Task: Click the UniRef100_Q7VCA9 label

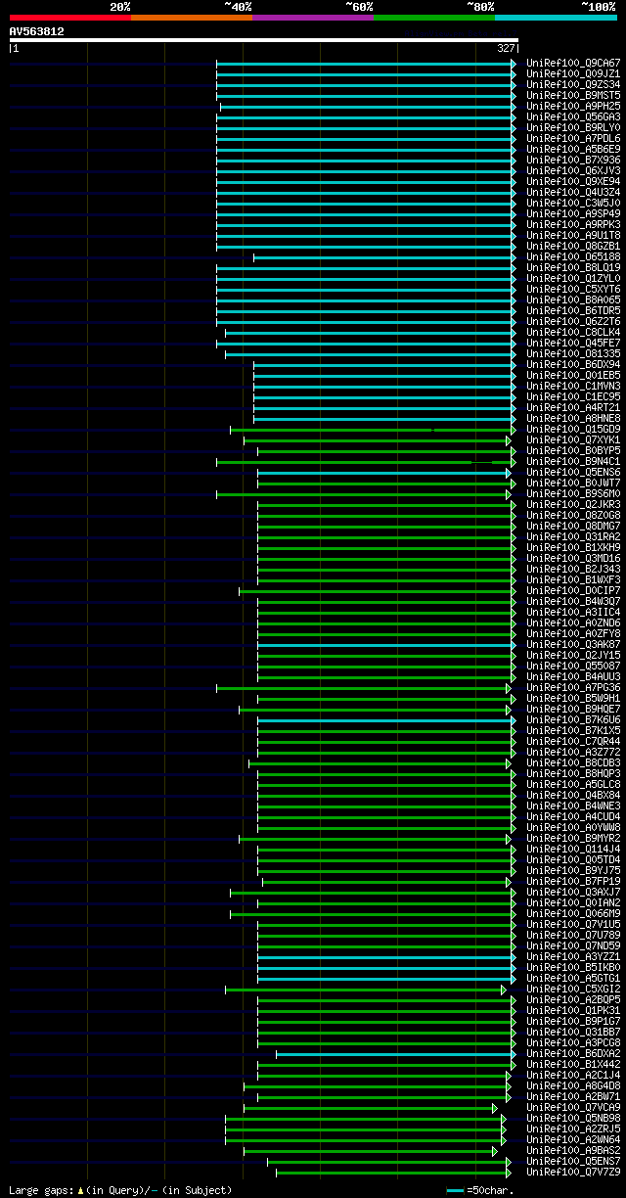Action: pyautogui.click(x=573, y=1107)
